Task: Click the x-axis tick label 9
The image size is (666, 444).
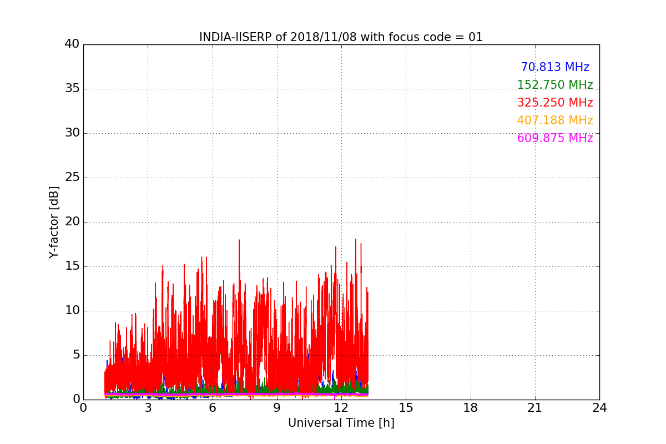Action: 277,408
